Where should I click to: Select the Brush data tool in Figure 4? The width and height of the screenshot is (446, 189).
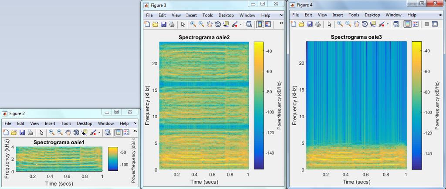382,24
